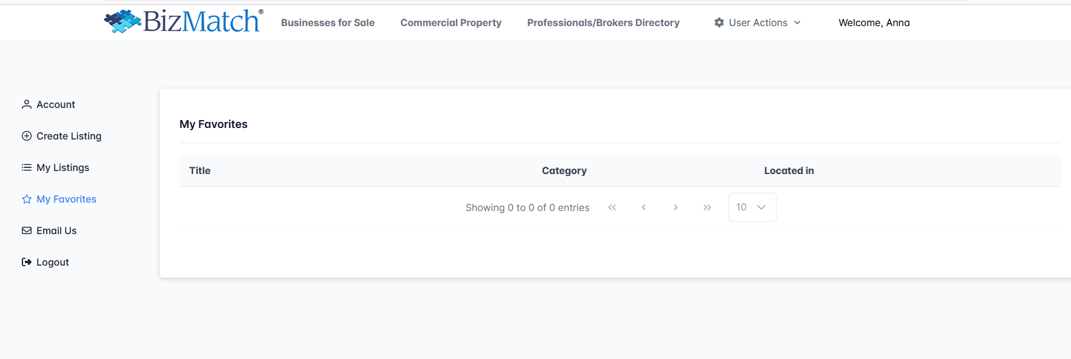Go to next page of entries

coord(675,207)
